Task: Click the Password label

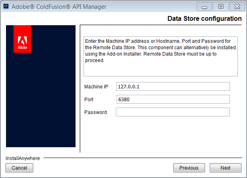Action: click(96, 112)
